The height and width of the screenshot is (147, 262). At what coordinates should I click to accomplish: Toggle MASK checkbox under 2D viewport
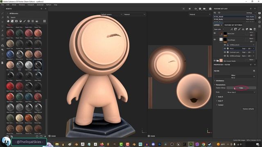pos(149,136)
